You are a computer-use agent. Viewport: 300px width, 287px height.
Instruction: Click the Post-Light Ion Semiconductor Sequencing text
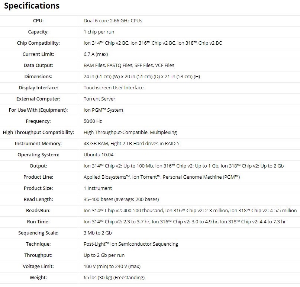[x=130, y=244]
